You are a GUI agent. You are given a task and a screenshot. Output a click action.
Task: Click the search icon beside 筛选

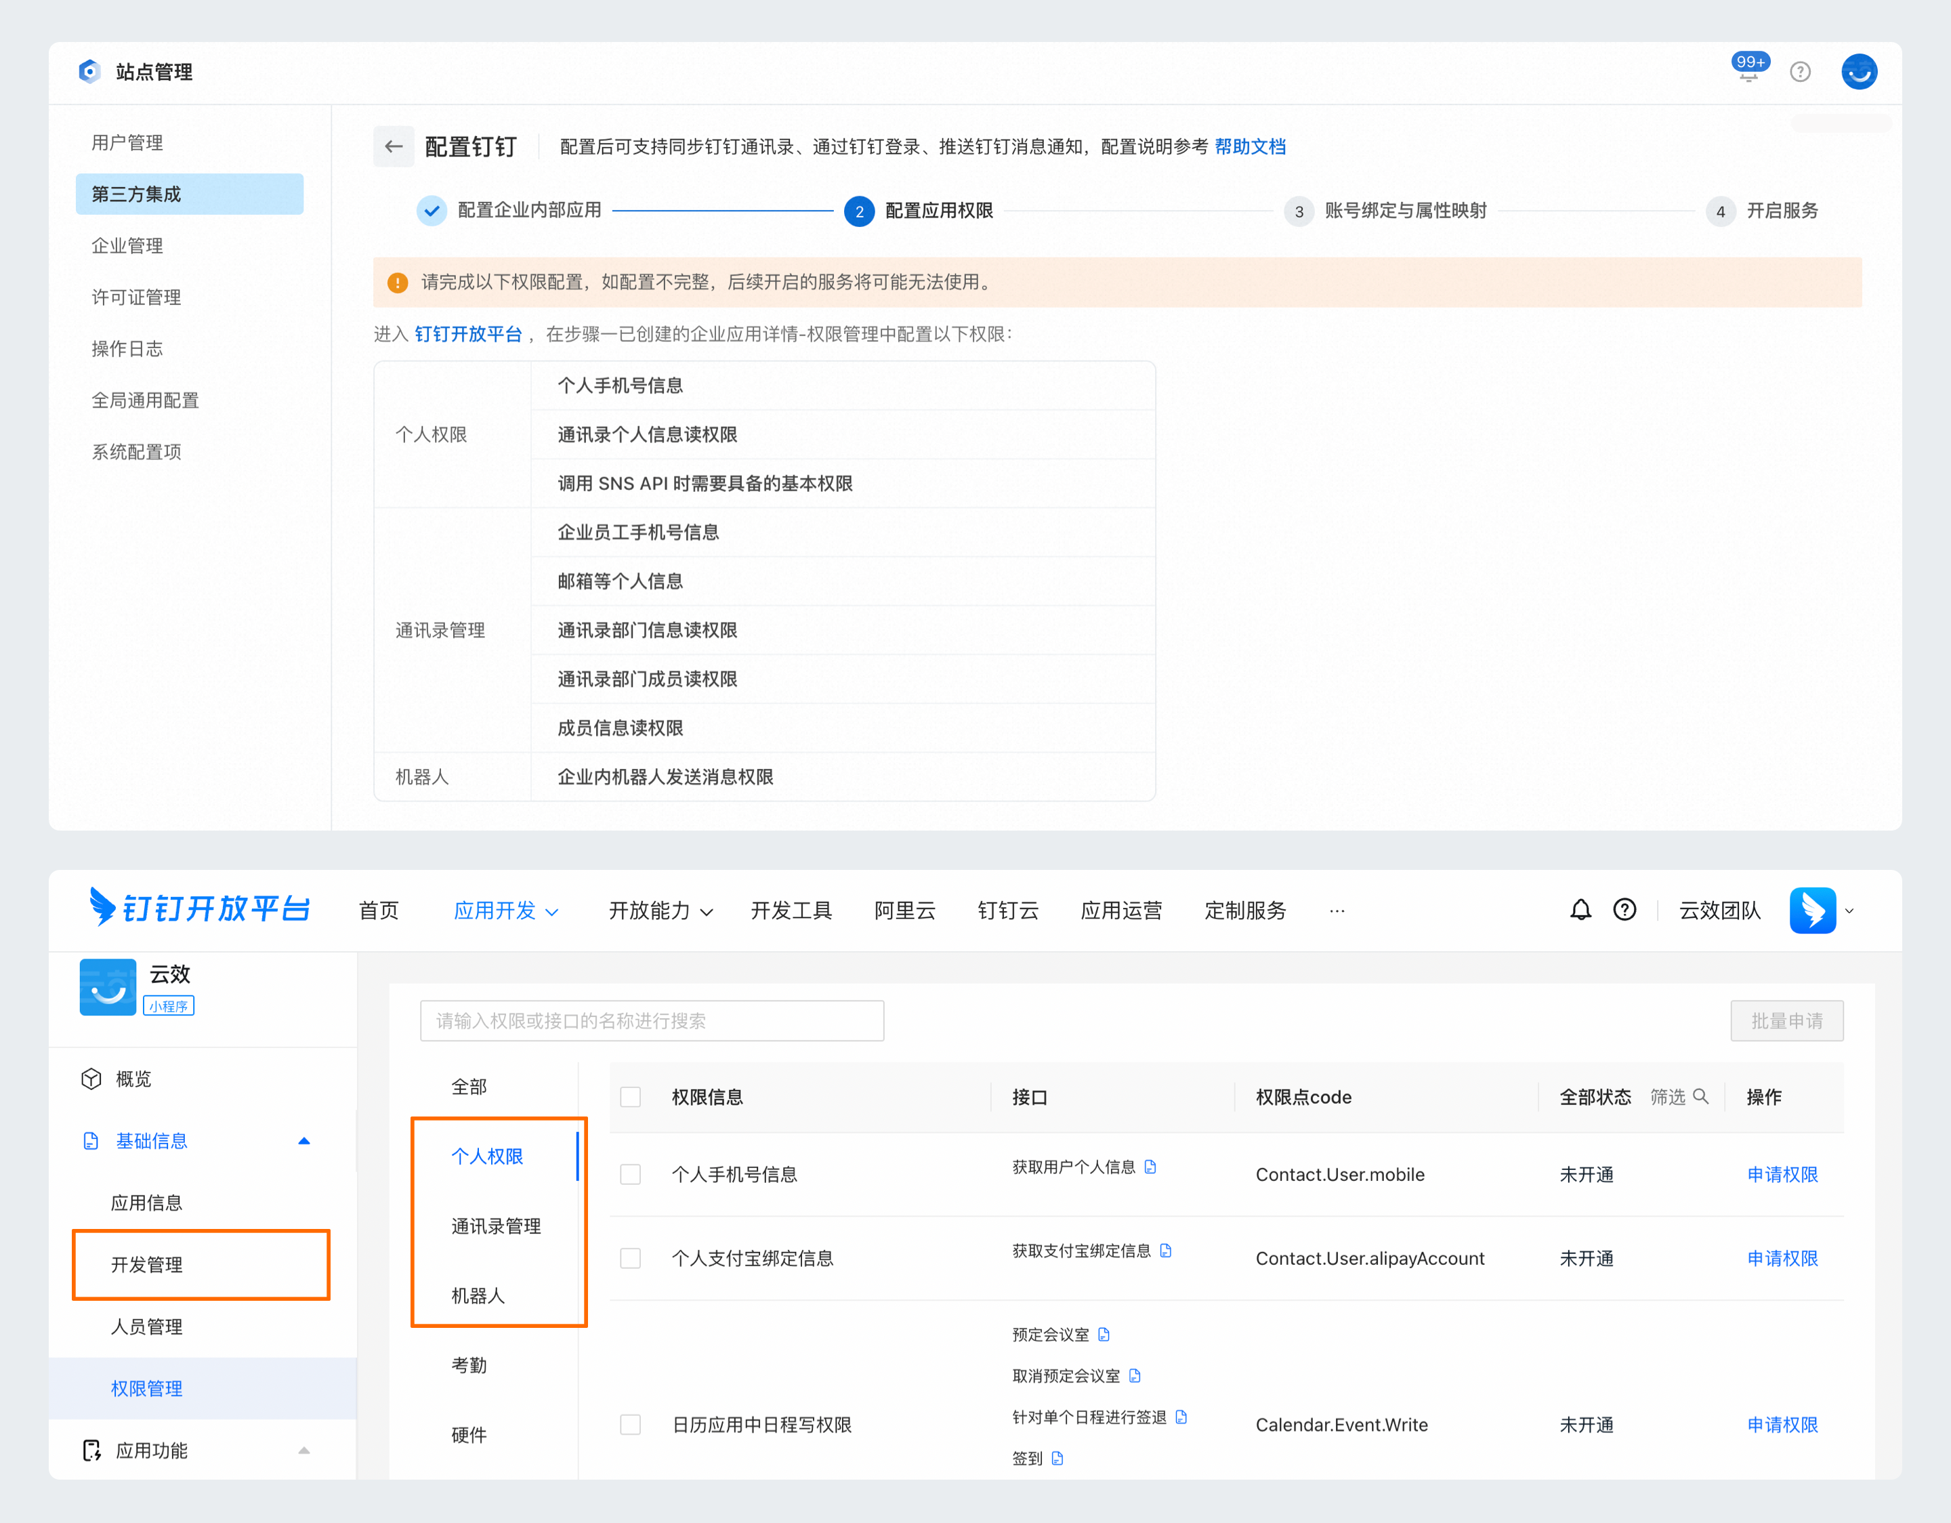point(1700,1096)
